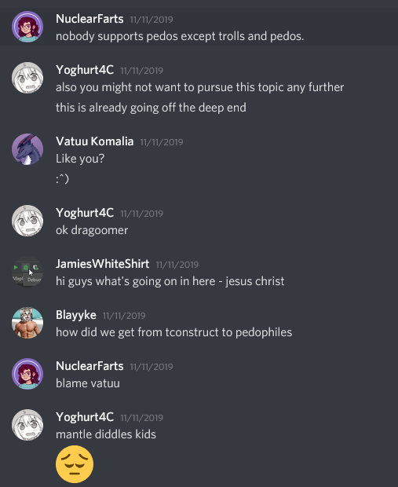Click Yoghurt4C username above 'ok dragoomer'

85,213
